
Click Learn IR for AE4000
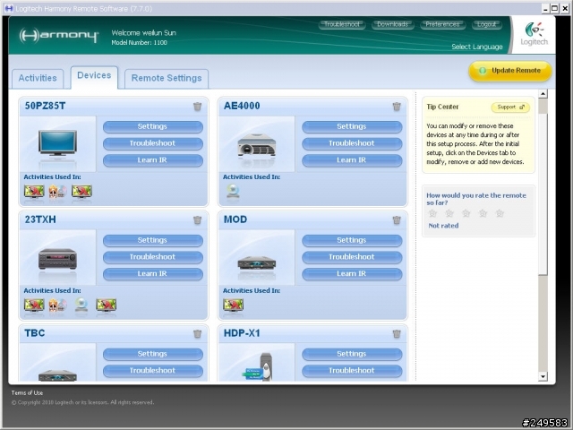(352, 160)
